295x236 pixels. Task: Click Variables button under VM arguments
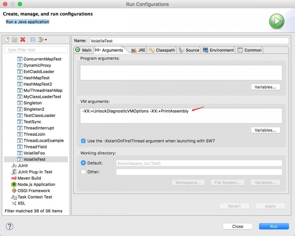(x=265, y=130)
